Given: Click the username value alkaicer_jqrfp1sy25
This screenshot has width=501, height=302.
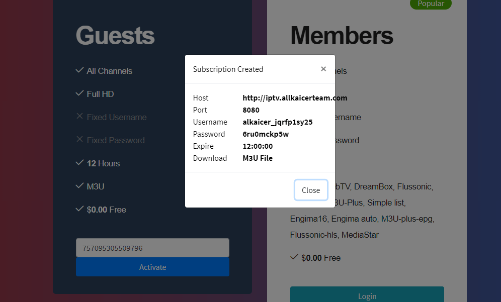Looking at the screenshot, I should click(x=278, y=122).
